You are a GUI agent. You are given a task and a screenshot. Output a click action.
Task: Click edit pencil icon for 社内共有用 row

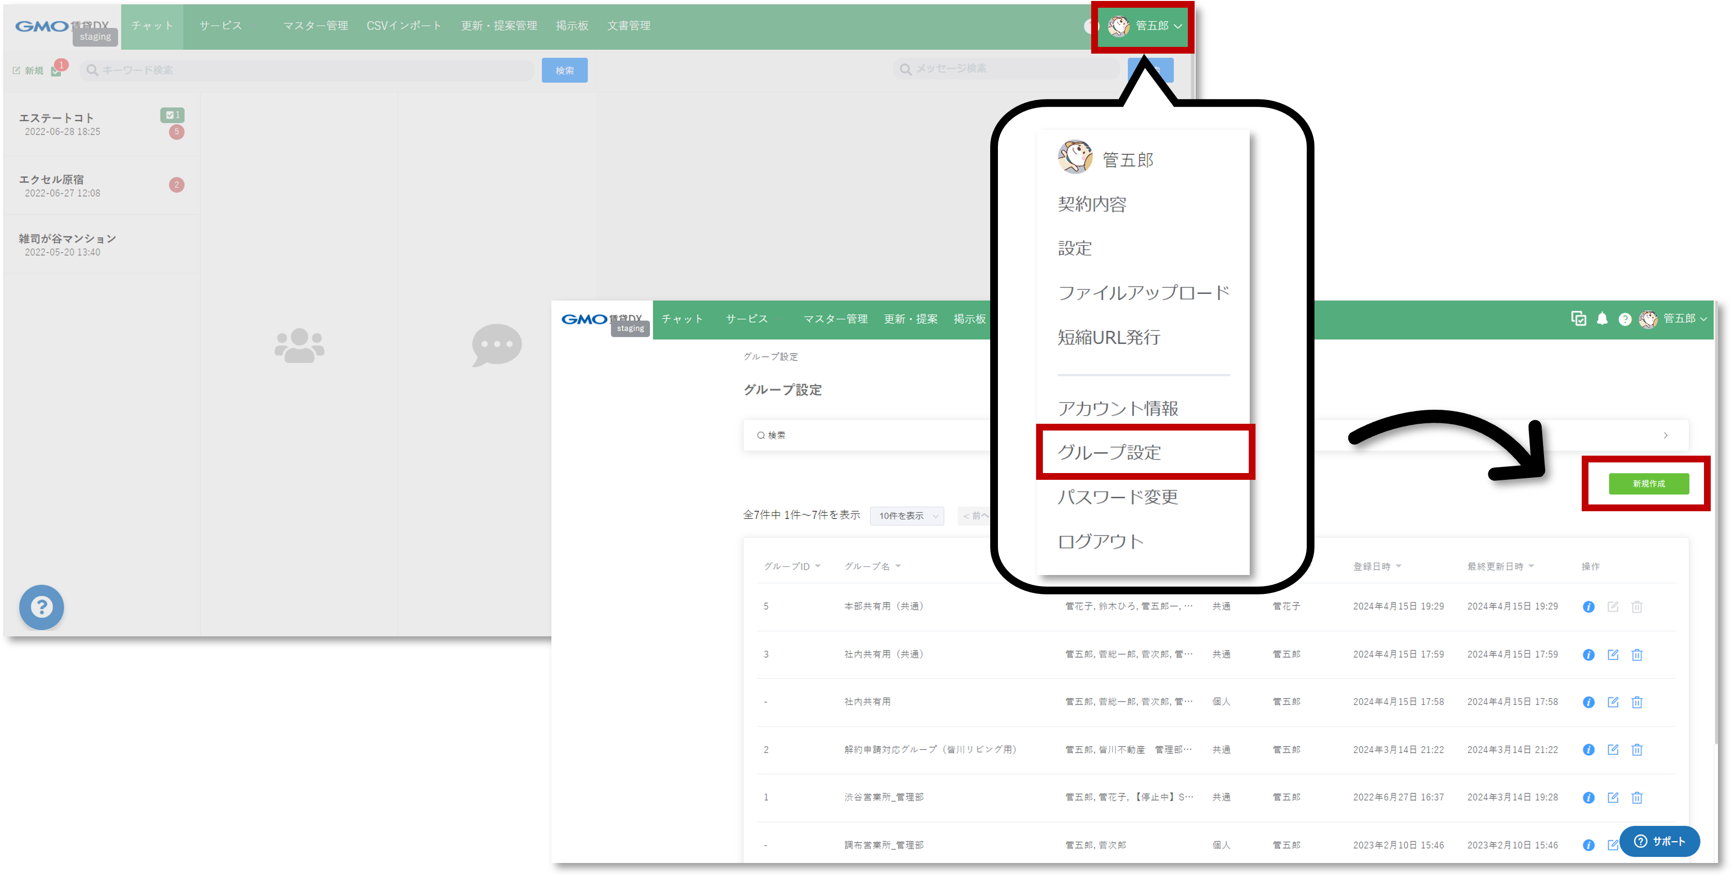(x=1613, y=702)
